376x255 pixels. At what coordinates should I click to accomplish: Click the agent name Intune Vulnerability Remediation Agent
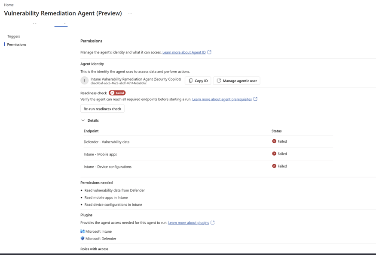tap(136, 79)
